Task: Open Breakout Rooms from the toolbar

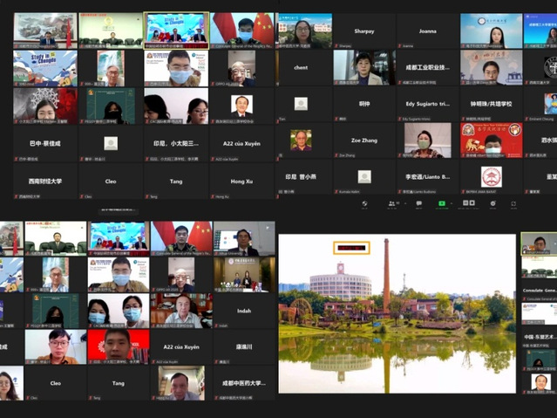Action: coord(467,202)
